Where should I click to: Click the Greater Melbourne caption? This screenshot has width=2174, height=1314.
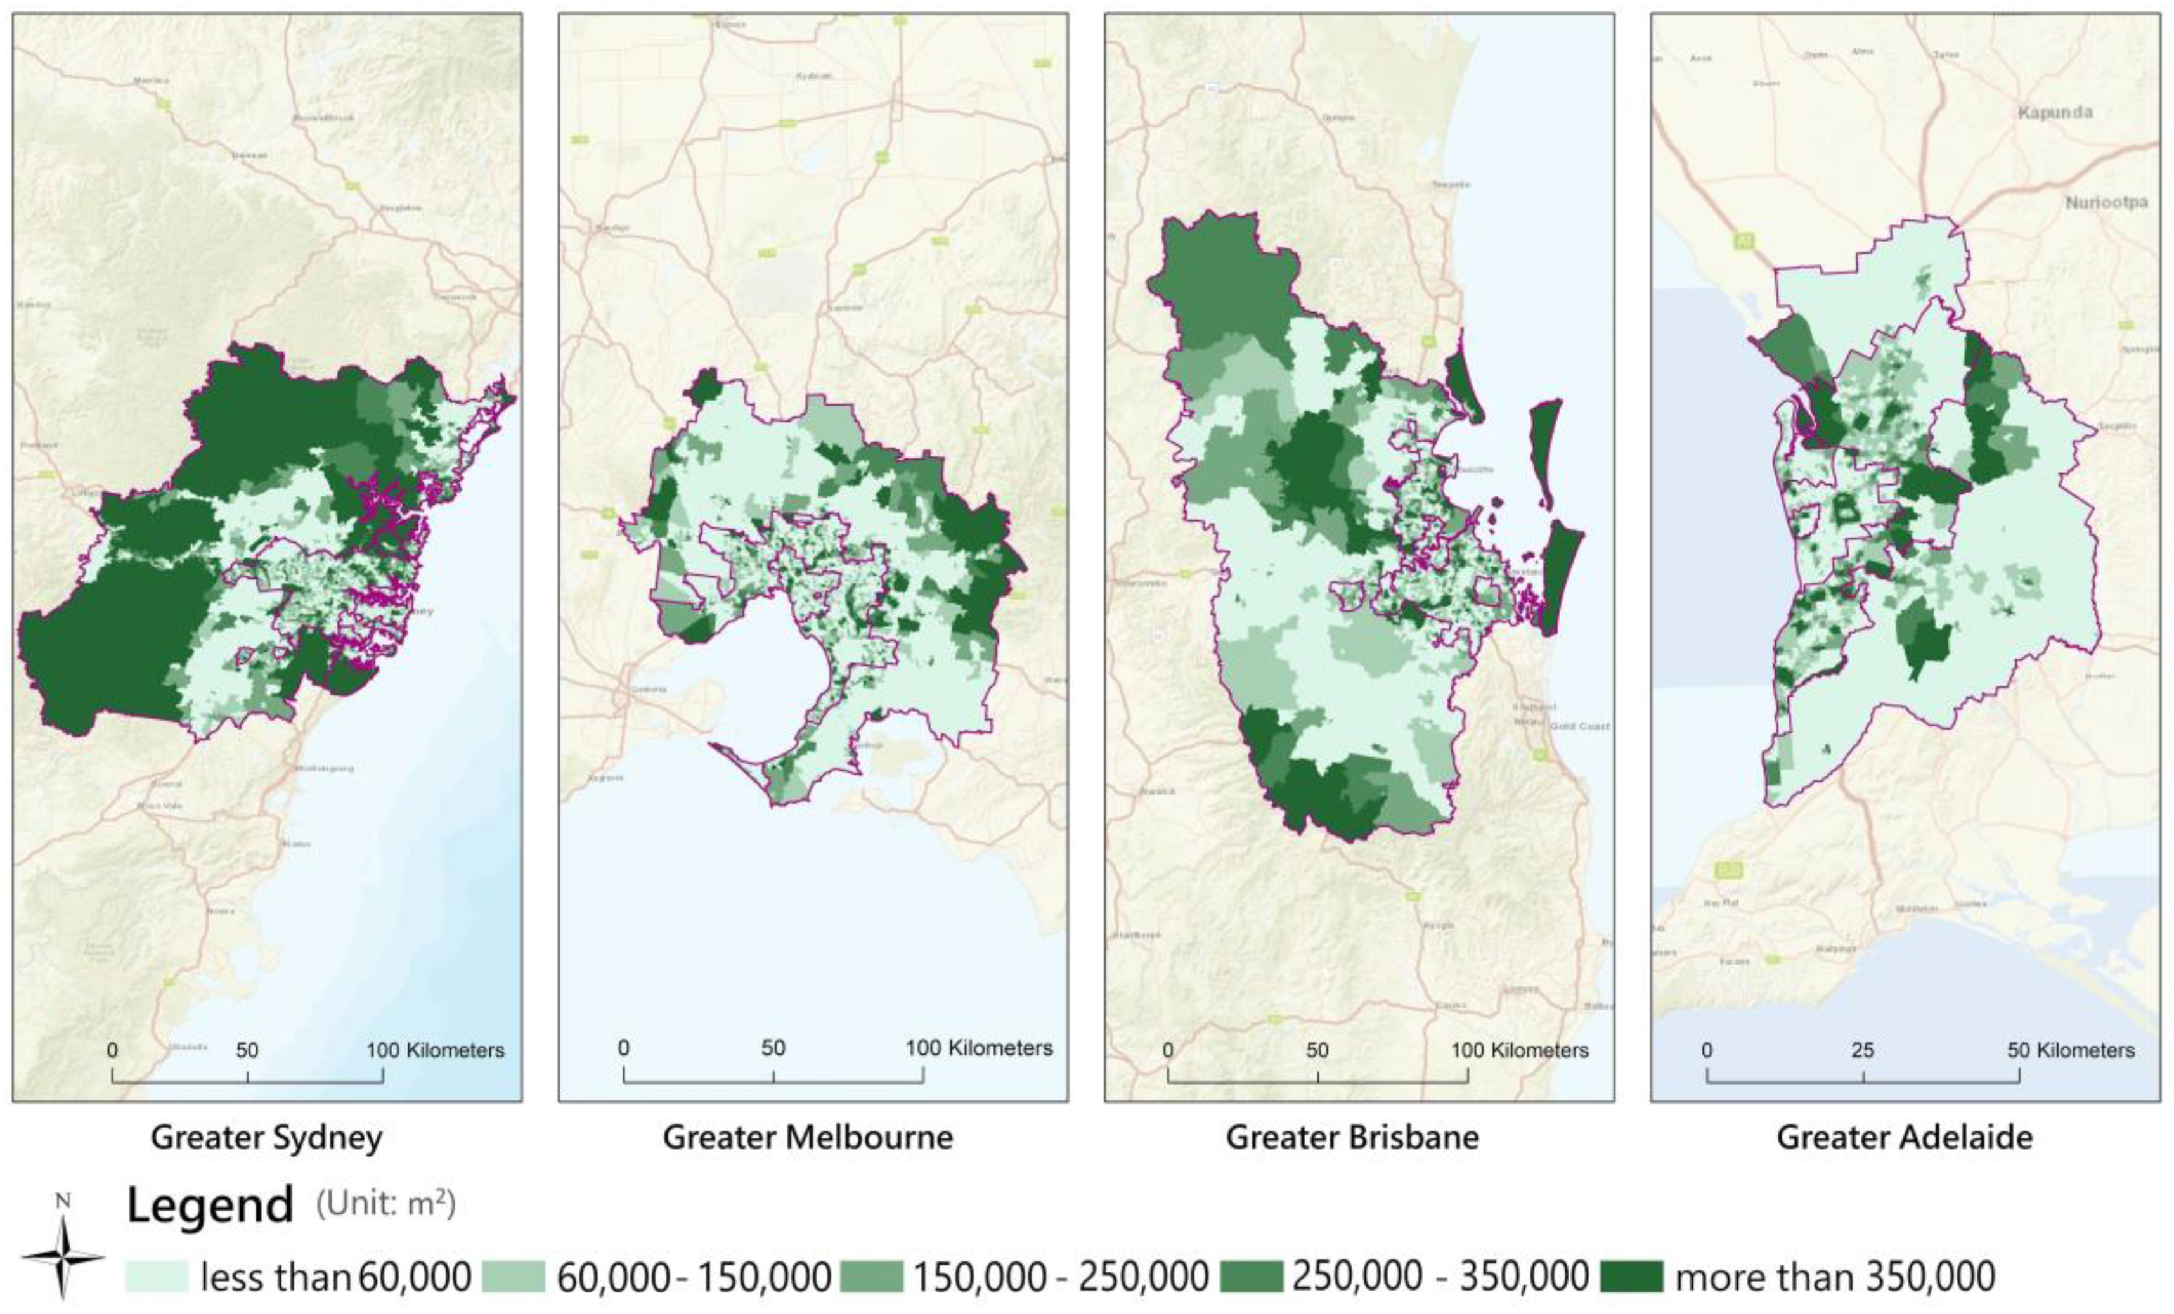click(807, 1138)
